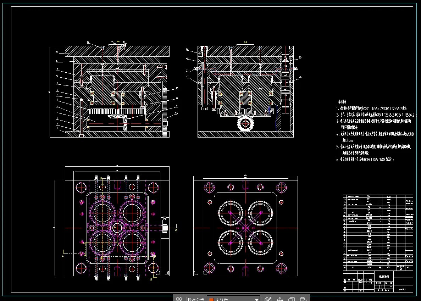This screenshot has width=421, height=301.
Task: Click the orange swatch in category box
Action: point(211,299)
